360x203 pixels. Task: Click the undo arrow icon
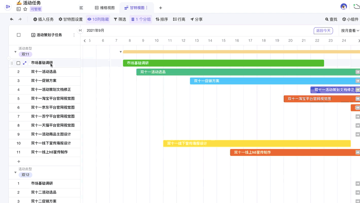click(12, 19)
